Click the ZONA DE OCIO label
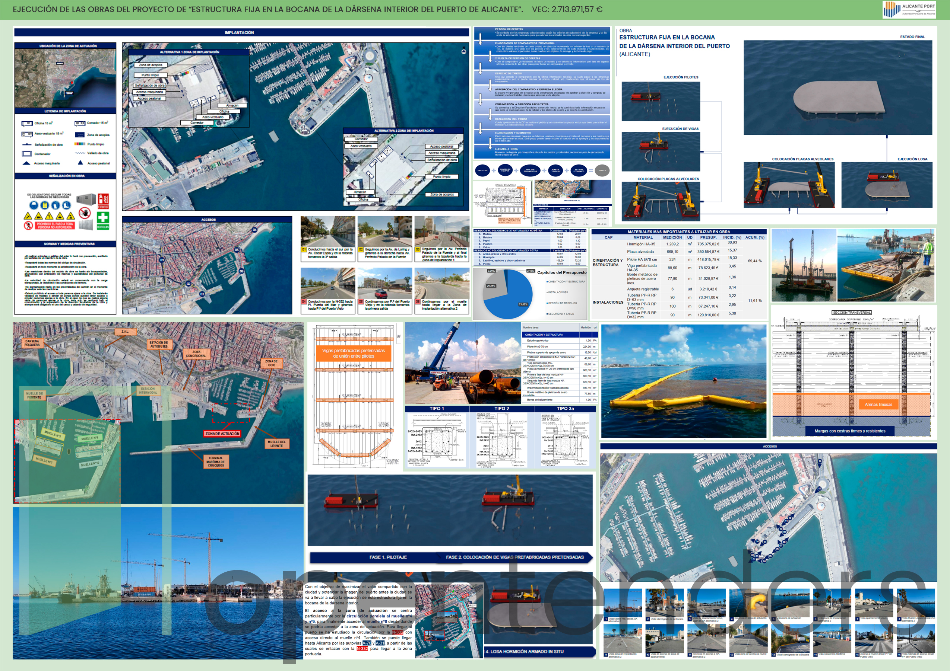 pyautogui.click(x=272, y=363)
